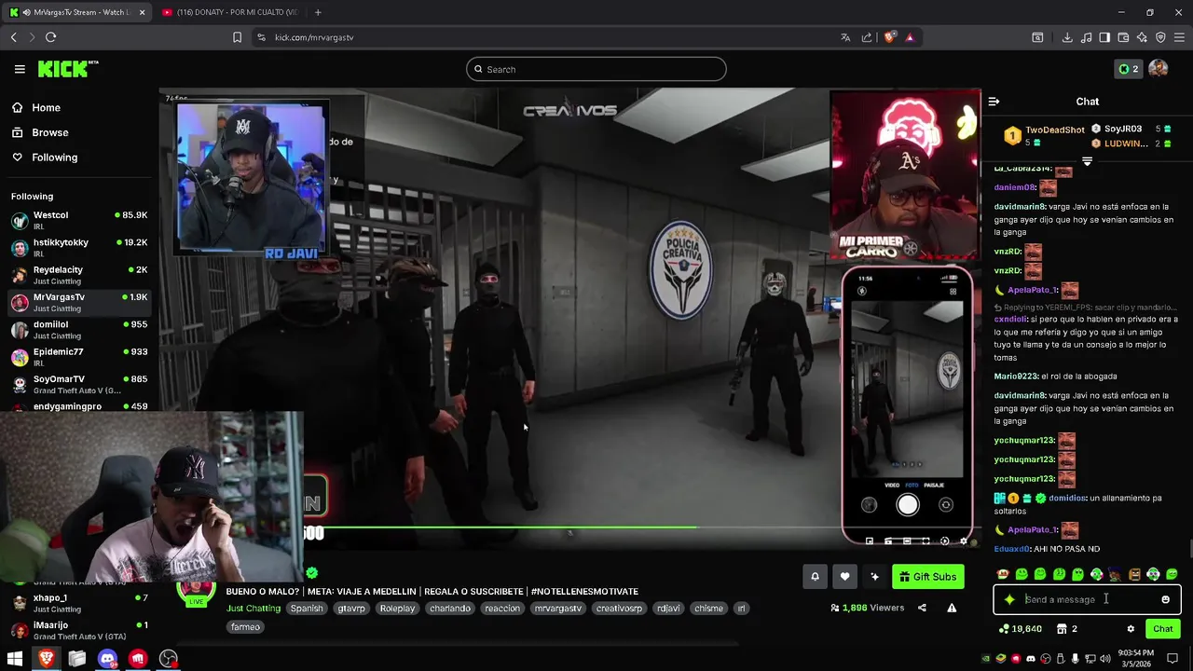
Task: Open the Brave application menu
Action: click(x=1180, y=37)
